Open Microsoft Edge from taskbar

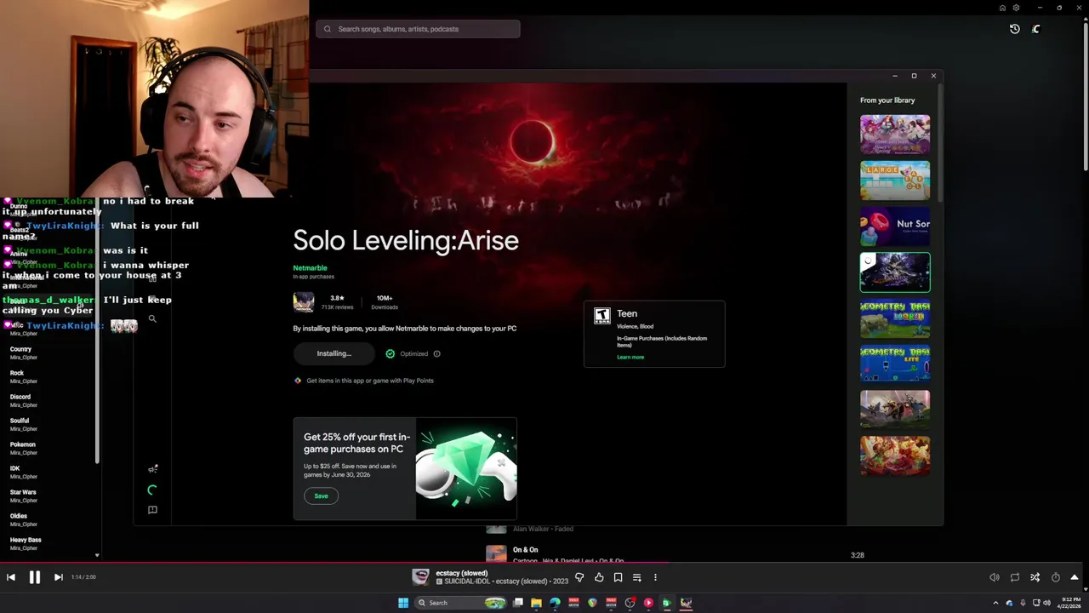click(x=555, y=603)
